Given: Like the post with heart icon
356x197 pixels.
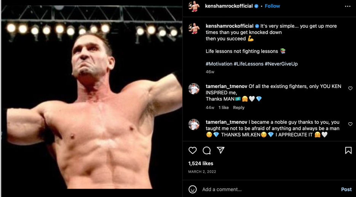Looking at the screenshot, I should (193, 151).
